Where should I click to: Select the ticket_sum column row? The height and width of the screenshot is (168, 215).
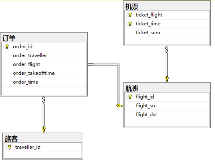pyautogui.click(x=167, y=33)
